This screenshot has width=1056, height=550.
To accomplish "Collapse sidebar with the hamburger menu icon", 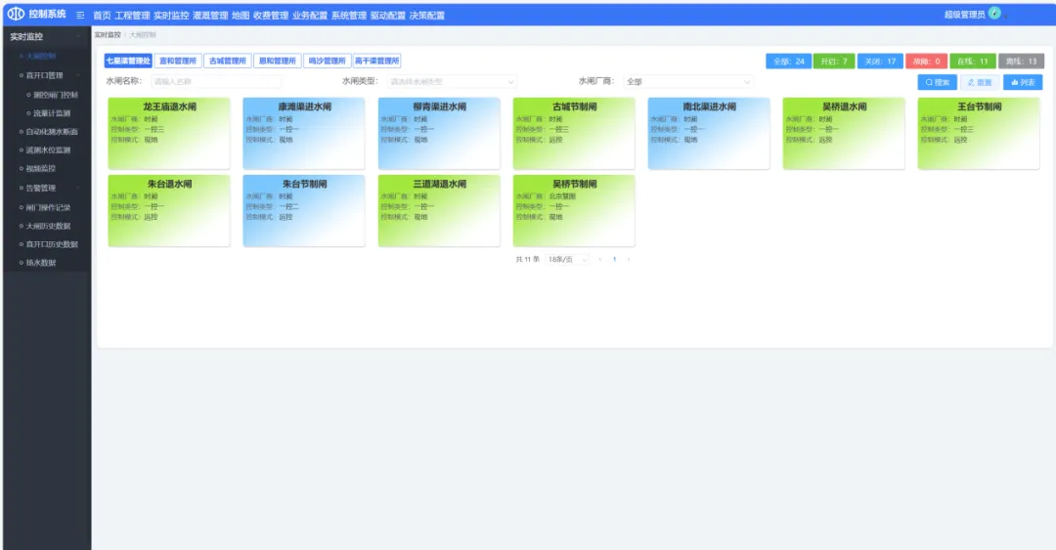I will pyautogui.click(x=80, y=16).
